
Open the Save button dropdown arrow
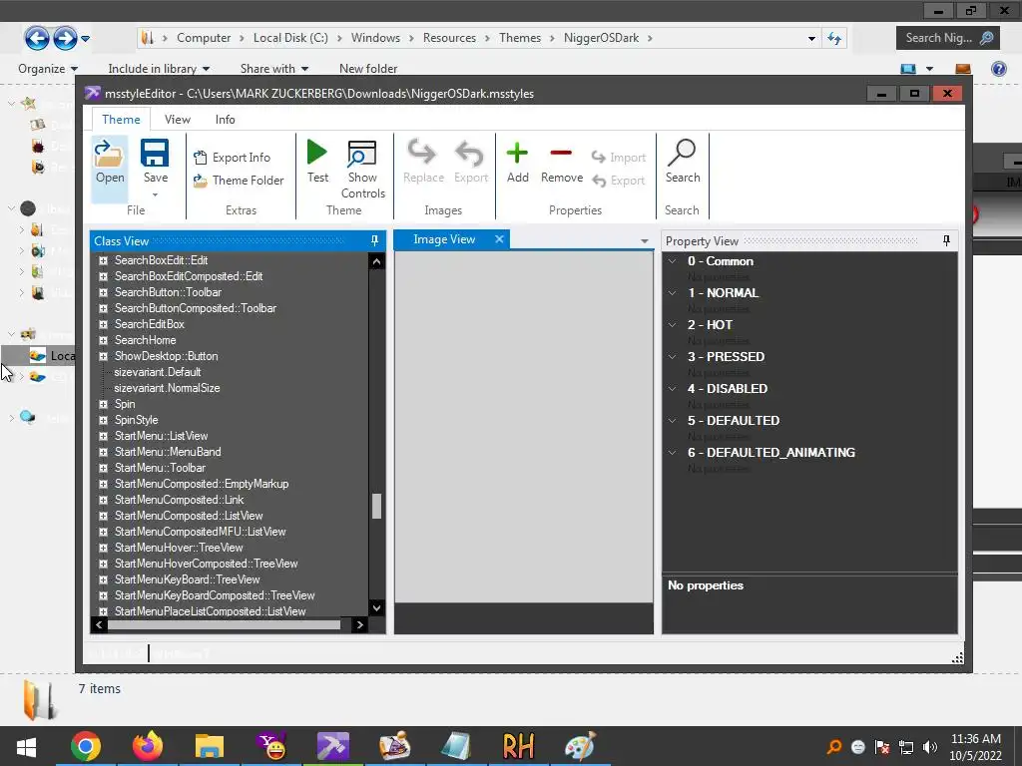(x=155, y=194)
